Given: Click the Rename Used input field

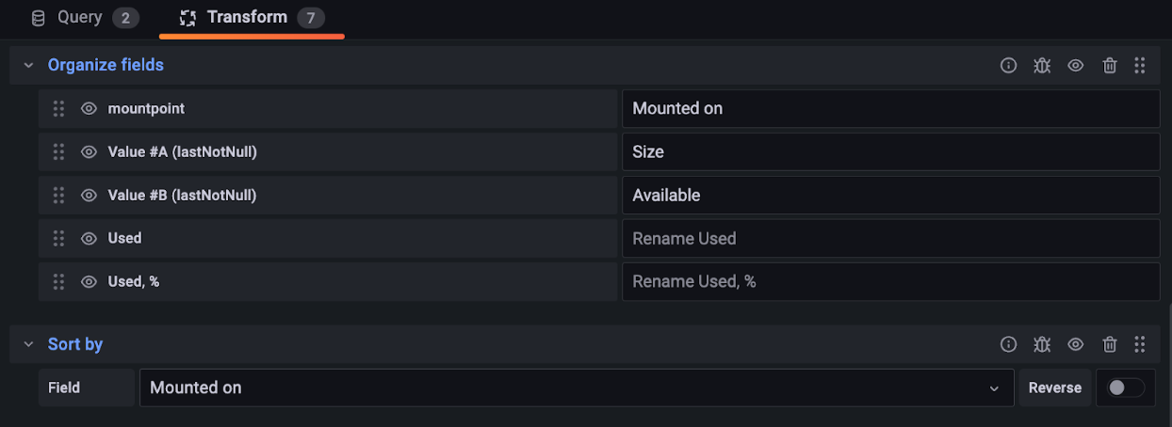Looking at the screenshot, I should [x=889, y=238].
